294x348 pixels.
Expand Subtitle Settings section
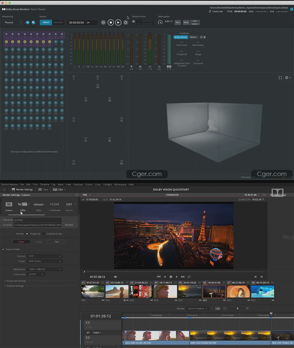[14, 286]
